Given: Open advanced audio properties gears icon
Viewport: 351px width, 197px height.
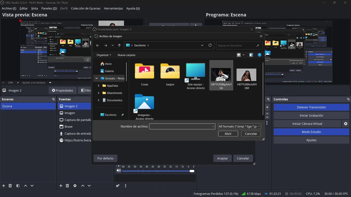Looking at the screenshot, I should pos(118,186).
